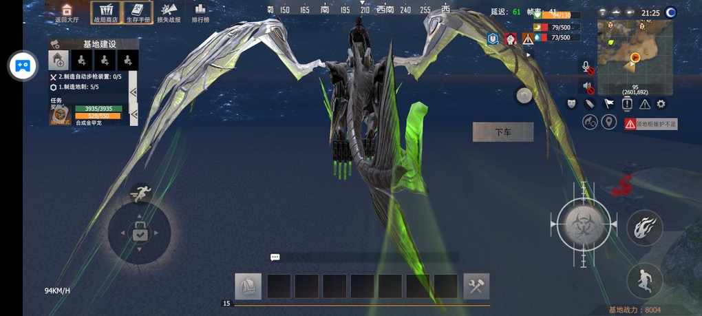The width and height of the screenshot is (702, 316).
Task: Dismount using the 下车 button
Action: [x=503, y=132]
